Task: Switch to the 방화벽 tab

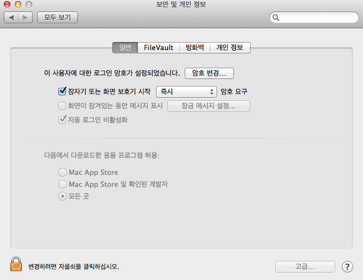Action: 195,48
